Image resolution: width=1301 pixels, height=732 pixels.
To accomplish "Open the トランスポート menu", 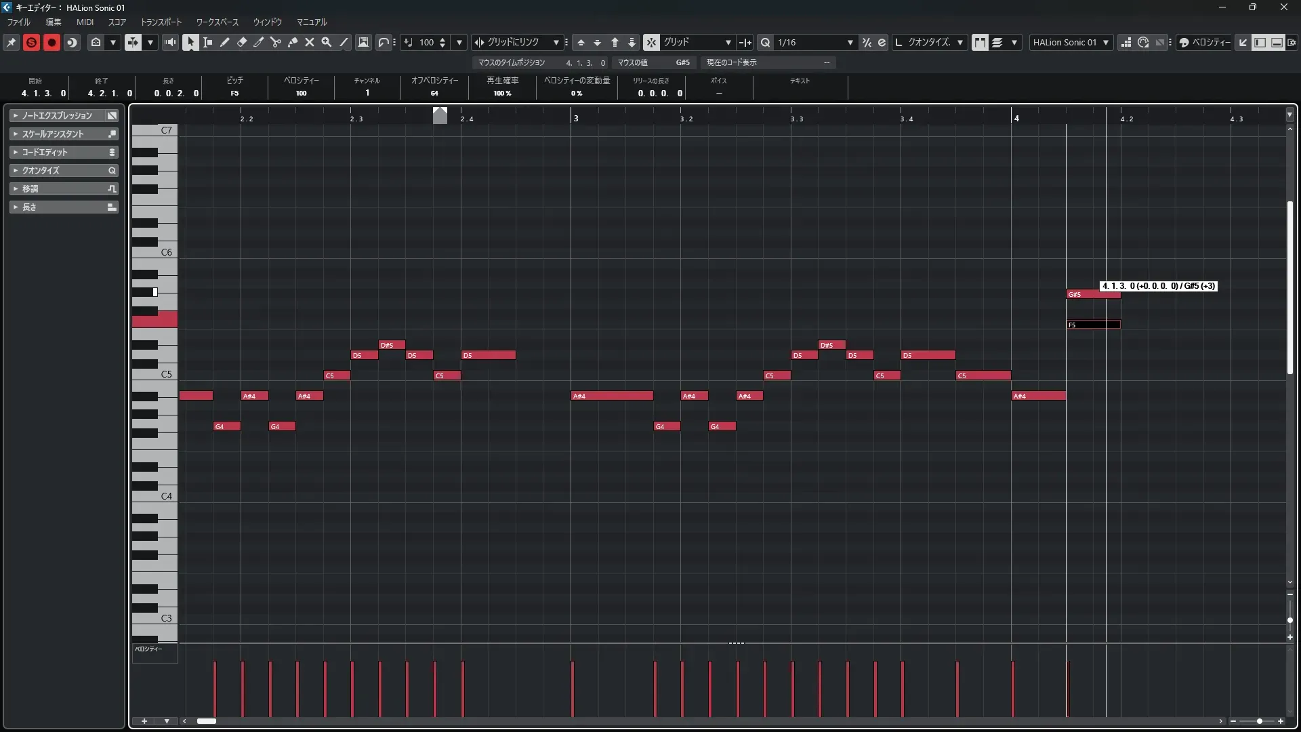I will (161, 22).
